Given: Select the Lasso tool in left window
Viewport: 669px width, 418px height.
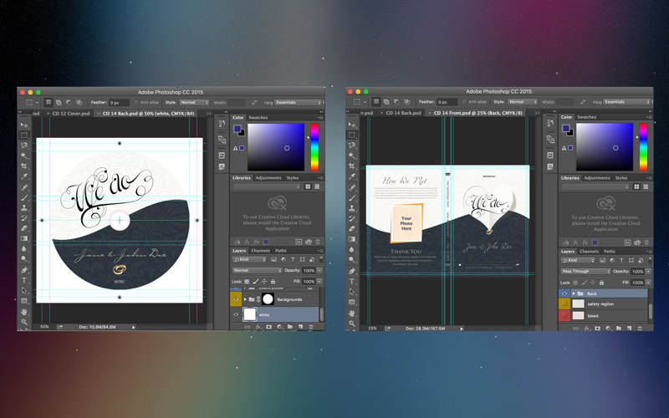Looking at the screenshot, I should click(24, 145).
